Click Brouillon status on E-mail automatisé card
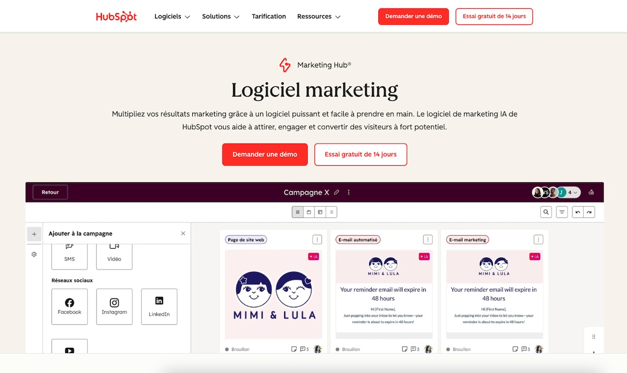This screenshot has height=373, width=627. coord(349,349)
